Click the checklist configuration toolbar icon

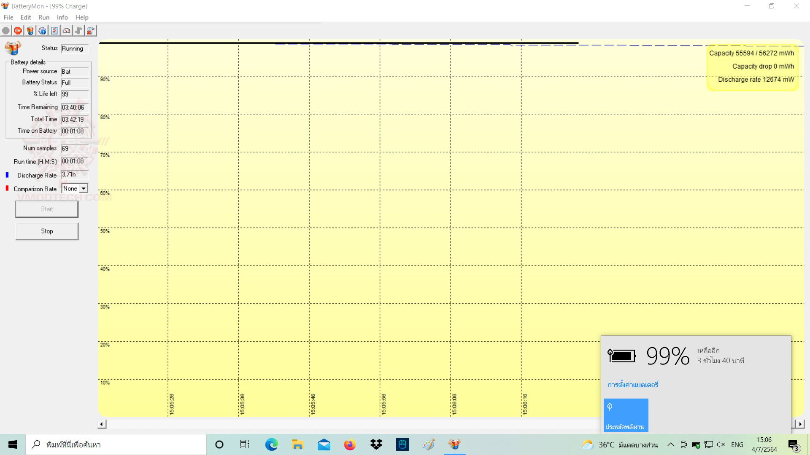(54, 31)
